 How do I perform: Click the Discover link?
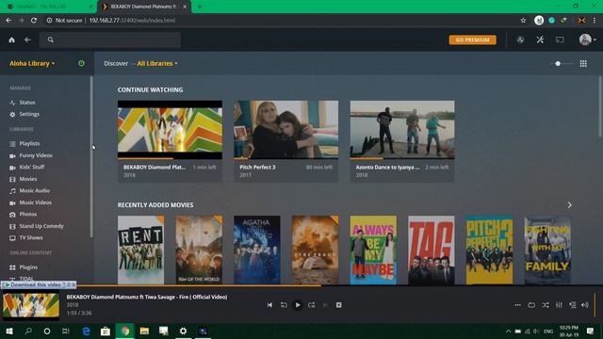(116, 63)
